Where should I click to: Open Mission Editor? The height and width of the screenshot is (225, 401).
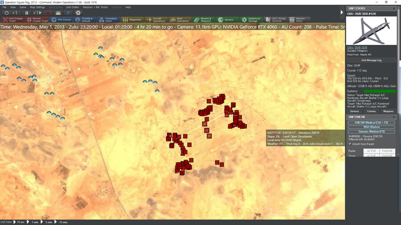point(299,20)
